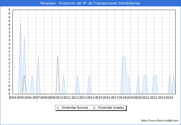Click the 2006 x-axis label

(x=28, y=97)
